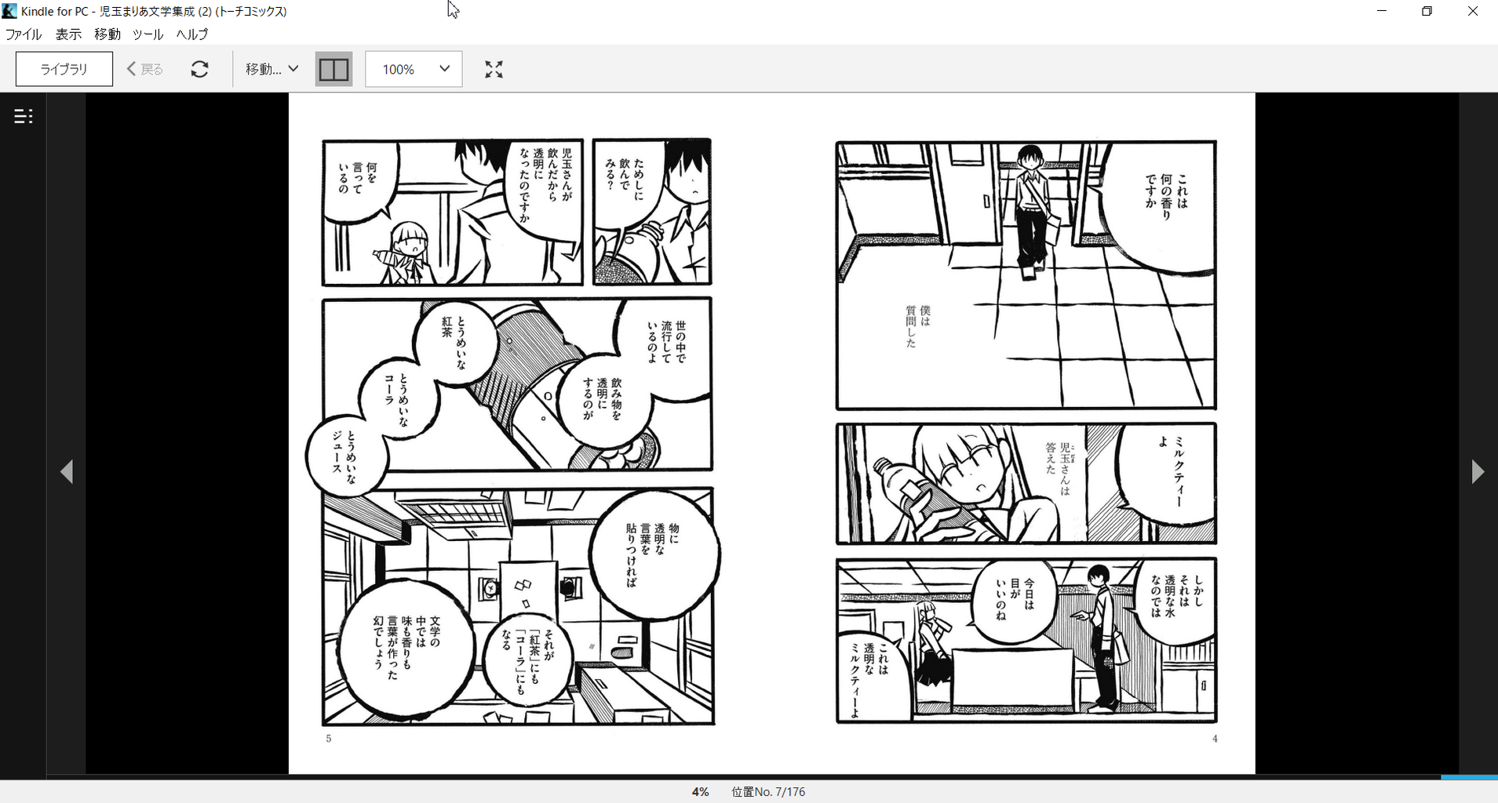Open the 表示 menu
This screenshot has height=803, width=1498.
pos(68,35)
